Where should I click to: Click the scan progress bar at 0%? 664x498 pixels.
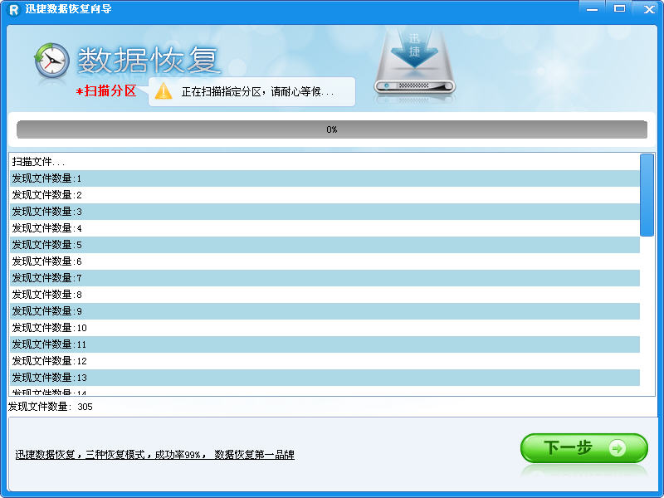[331, 129]
